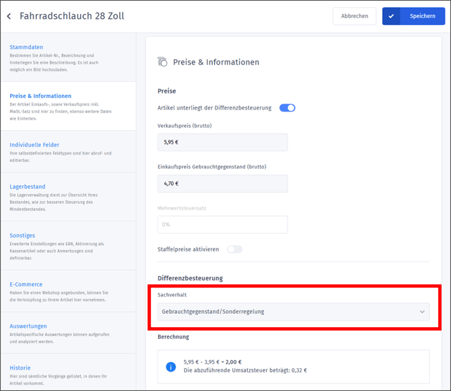Click the checkmark icon on Speichern
Viewport: 451px width, 391px height.
pos(391,16)
